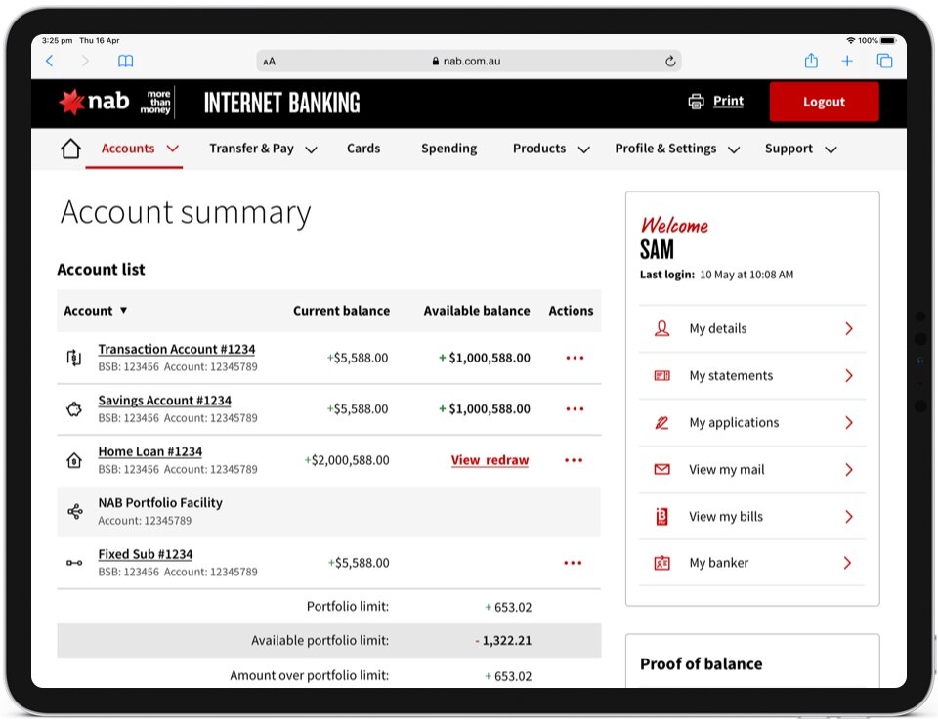Tap the nab.com.au address bar
938x723 pixels.
pyautogui.click(x=467, y=61)
